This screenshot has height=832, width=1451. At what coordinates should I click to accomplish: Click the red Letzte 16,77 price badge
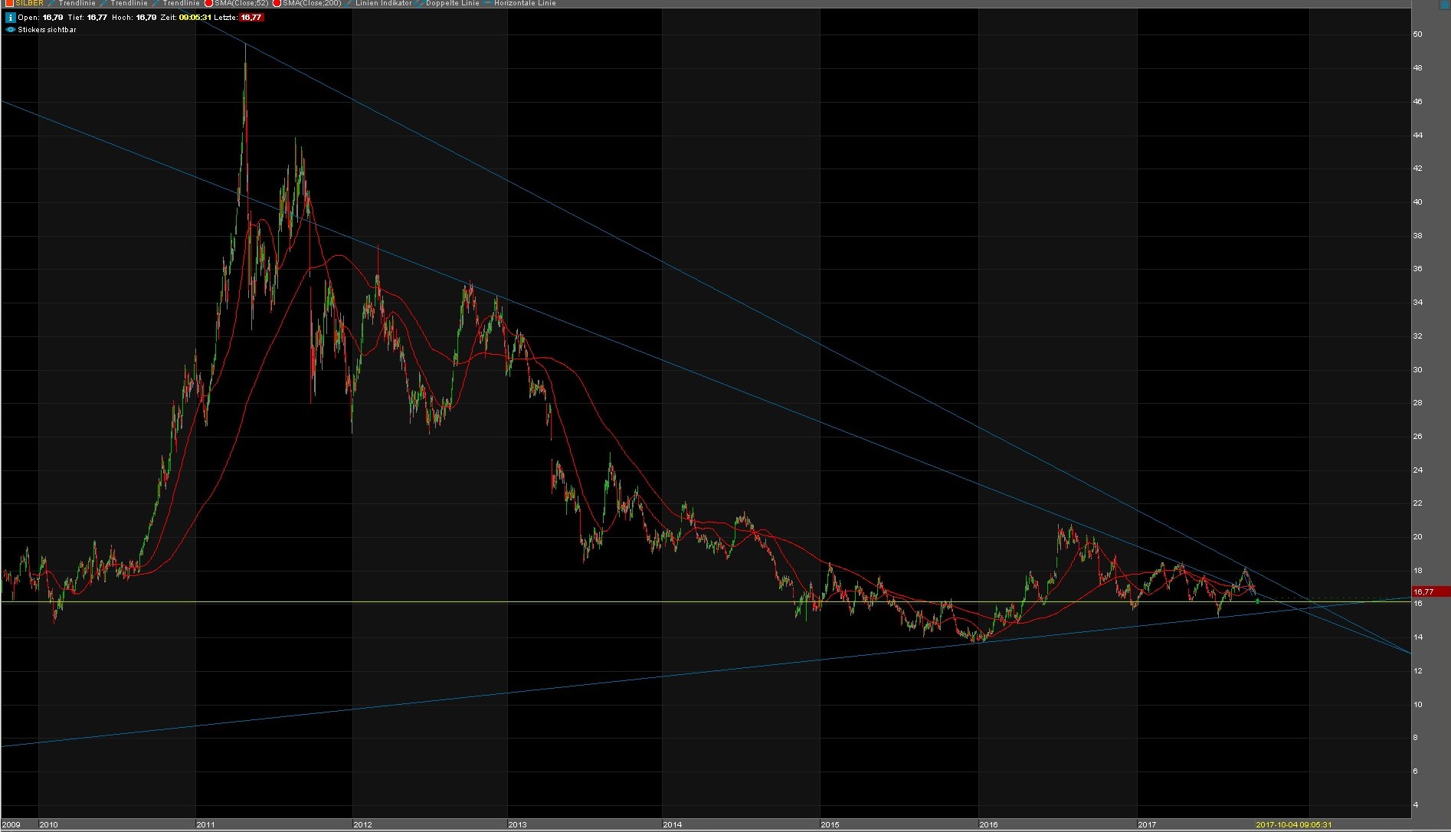(250, 16)
